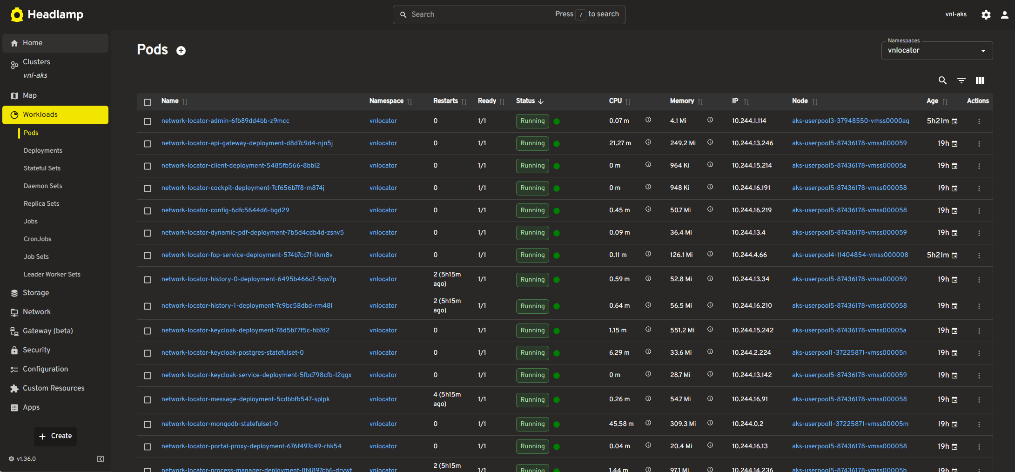
Task: Check the network-locator-config pod checkbox
Action: [148, 211]
